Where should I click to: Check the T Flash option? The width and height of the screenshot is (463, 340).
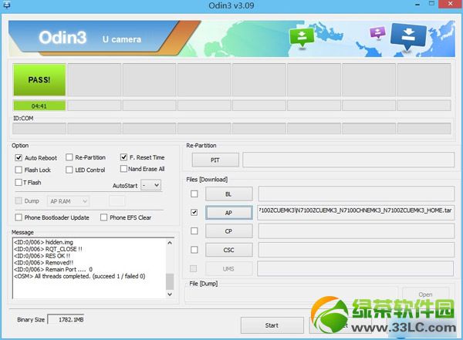19,182
